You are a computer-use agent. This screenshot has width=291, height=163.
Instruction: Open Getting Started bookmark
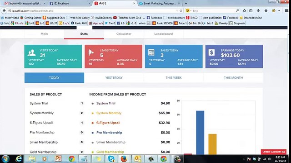tap(31, 18)
